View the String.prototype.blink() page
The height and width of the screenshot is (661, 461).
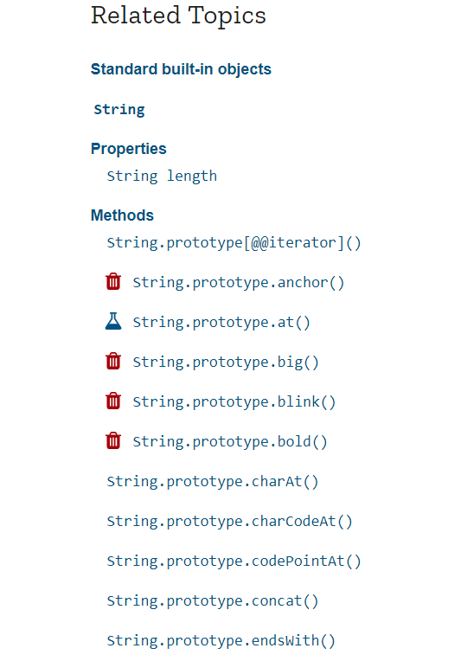(234, 401)
